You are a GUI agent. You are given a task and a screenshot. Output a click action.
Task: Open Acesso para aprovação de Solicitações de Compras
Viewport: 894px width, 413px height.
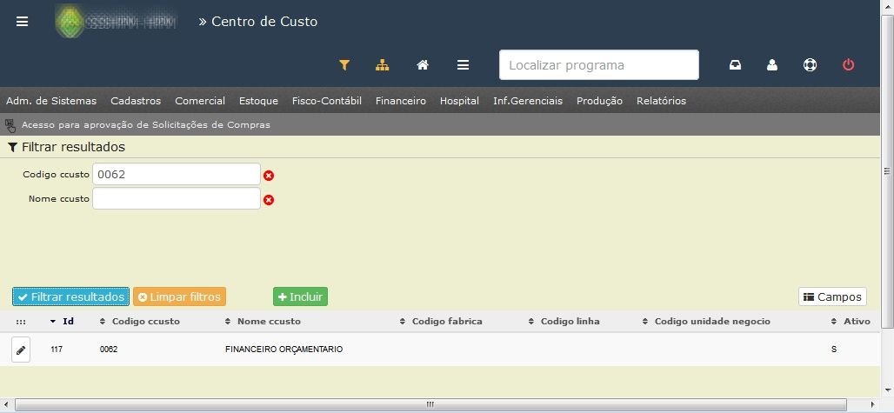coord(146,124)
